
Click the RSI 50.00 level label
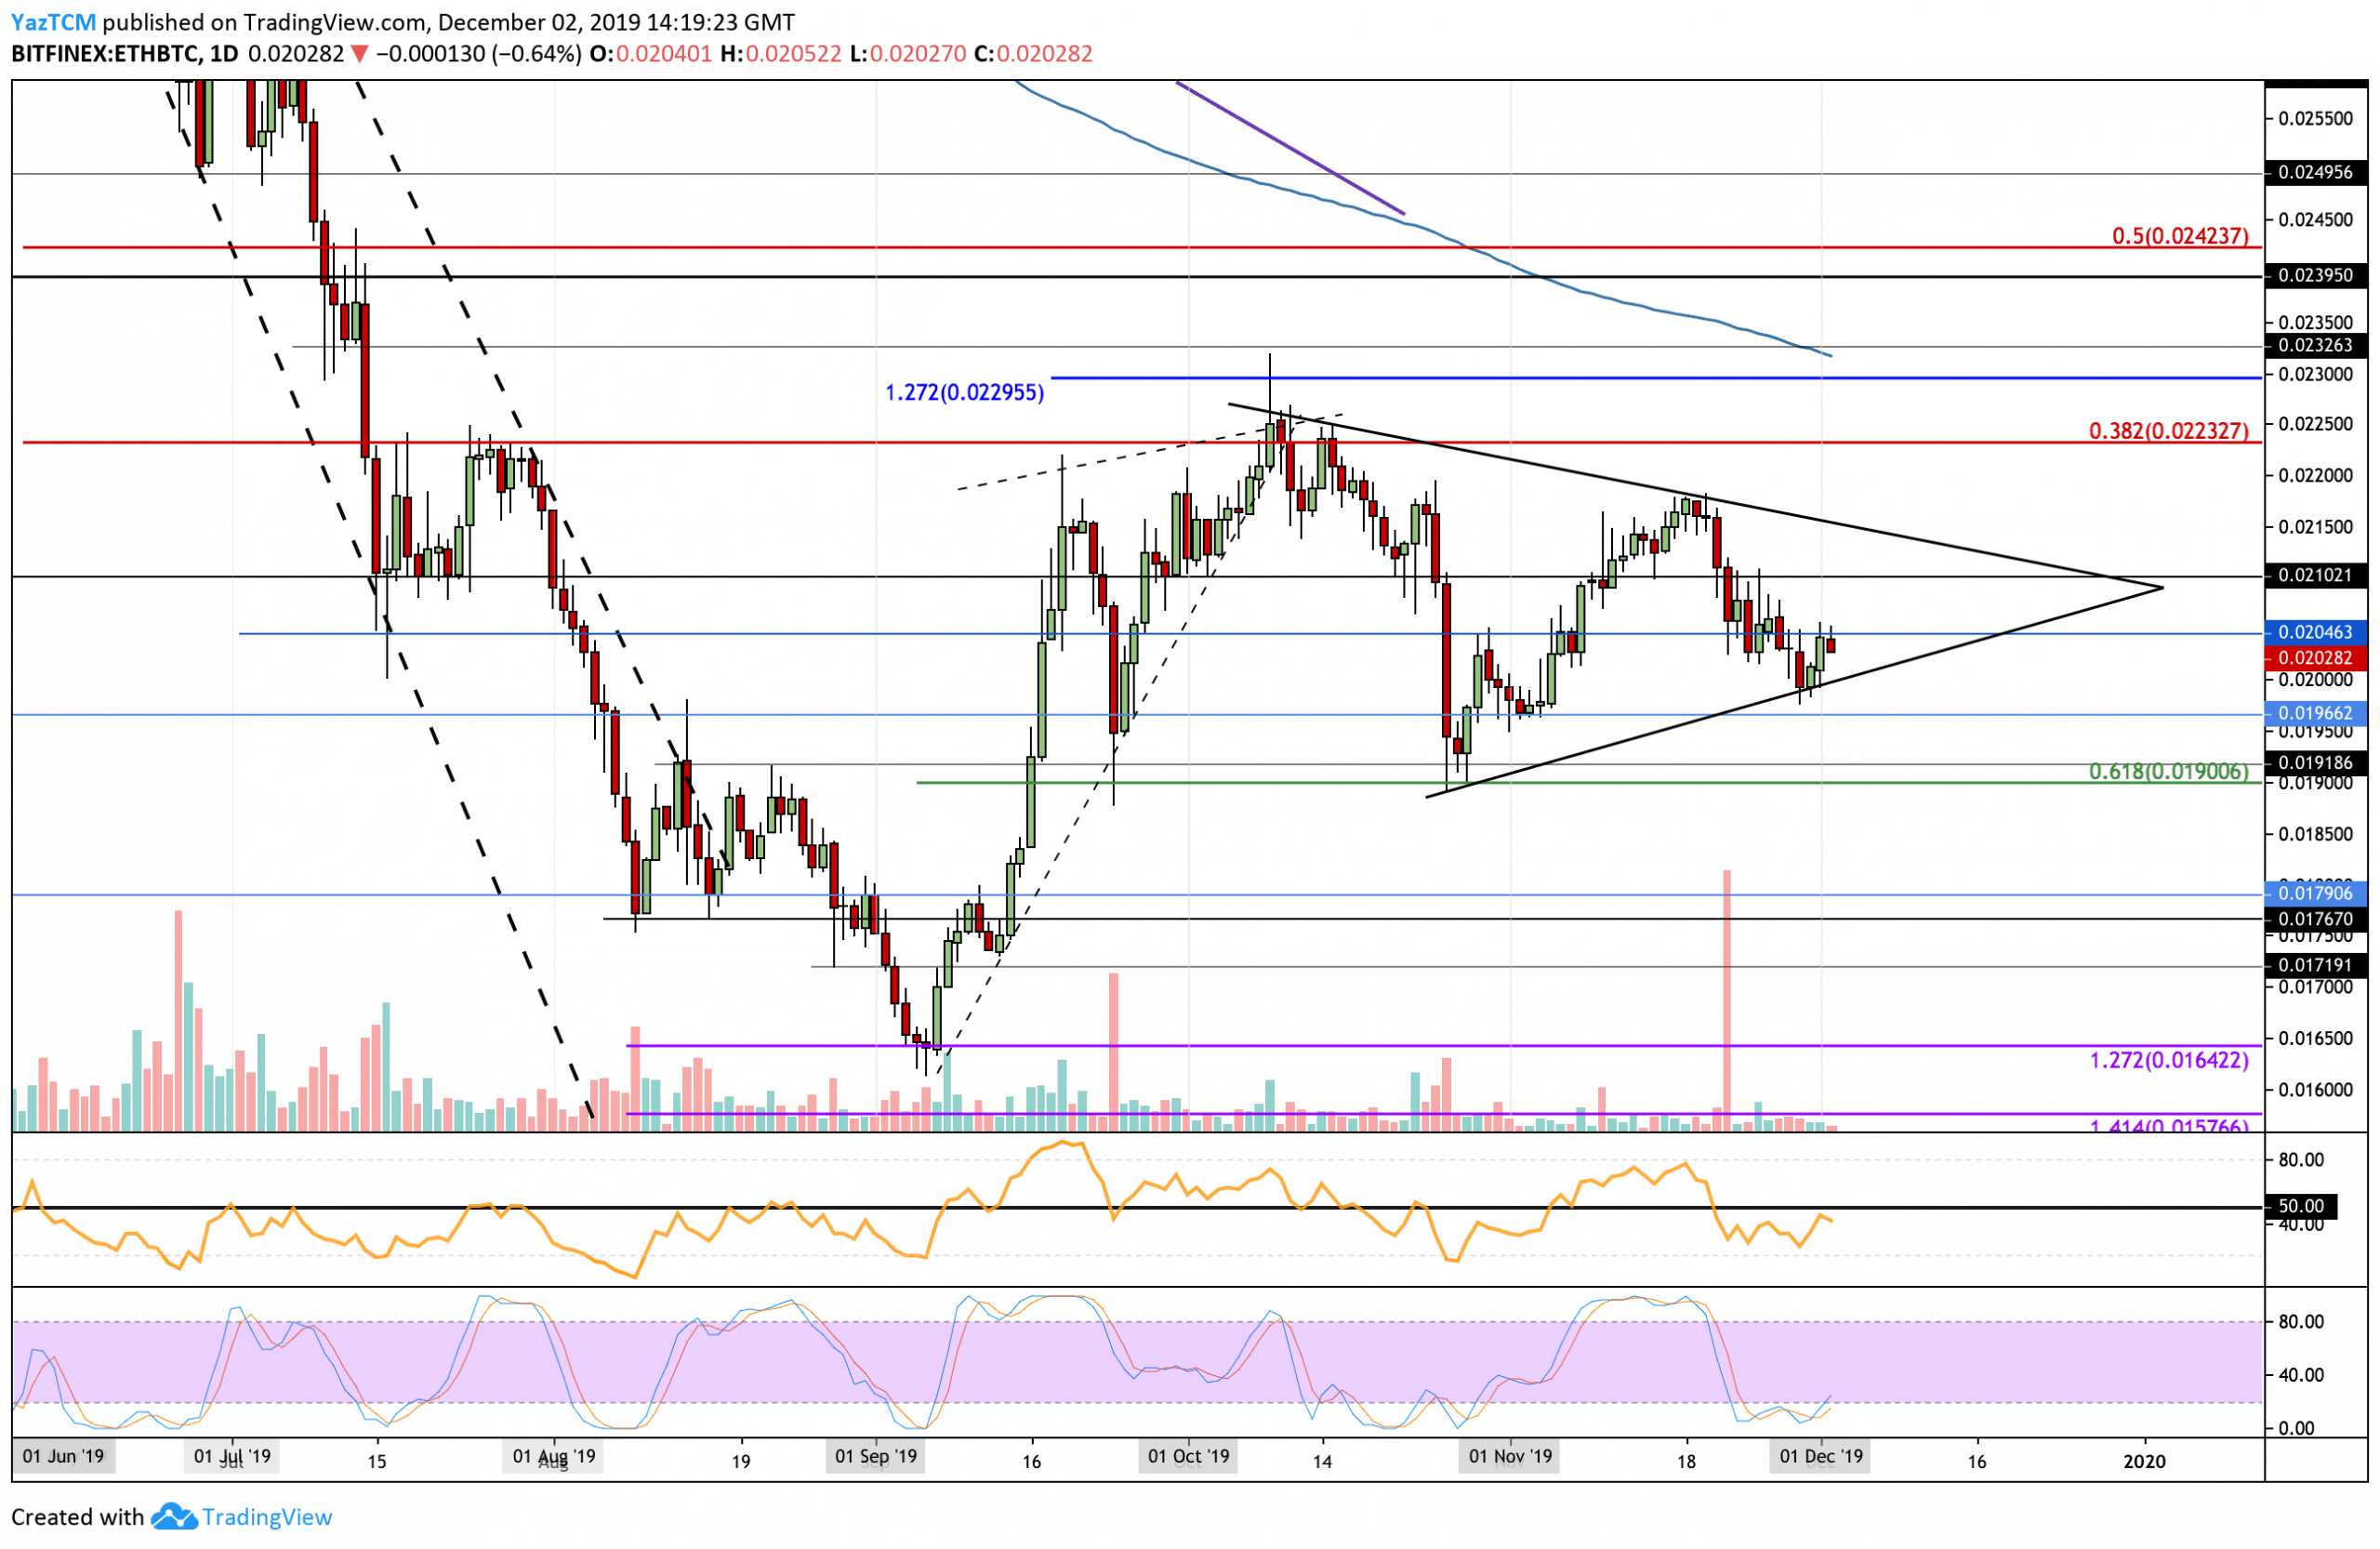(x=2301, y=1207)
